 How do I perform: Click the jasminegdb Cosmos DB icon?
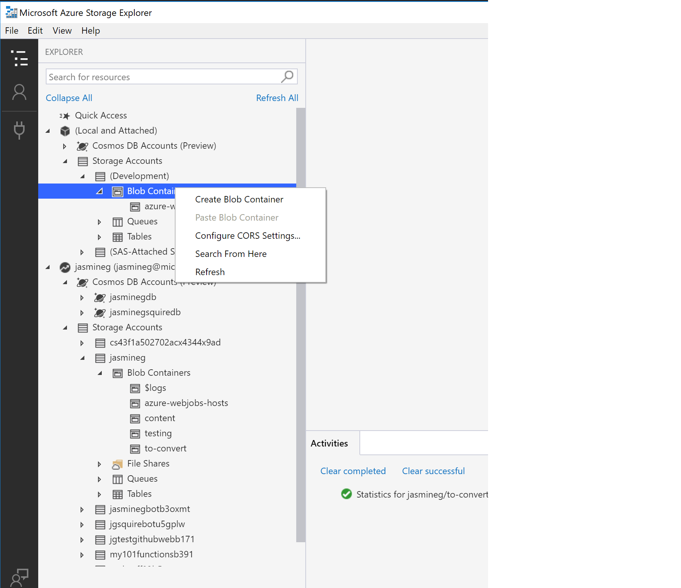pos(100,297)
